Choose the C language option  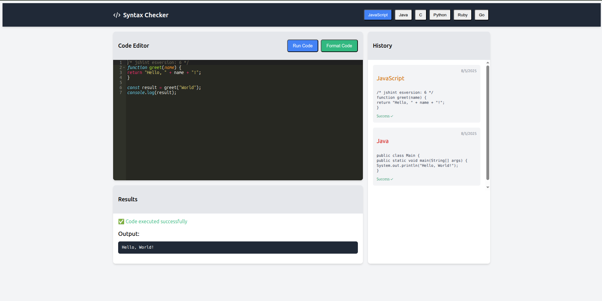coord(420,15)
